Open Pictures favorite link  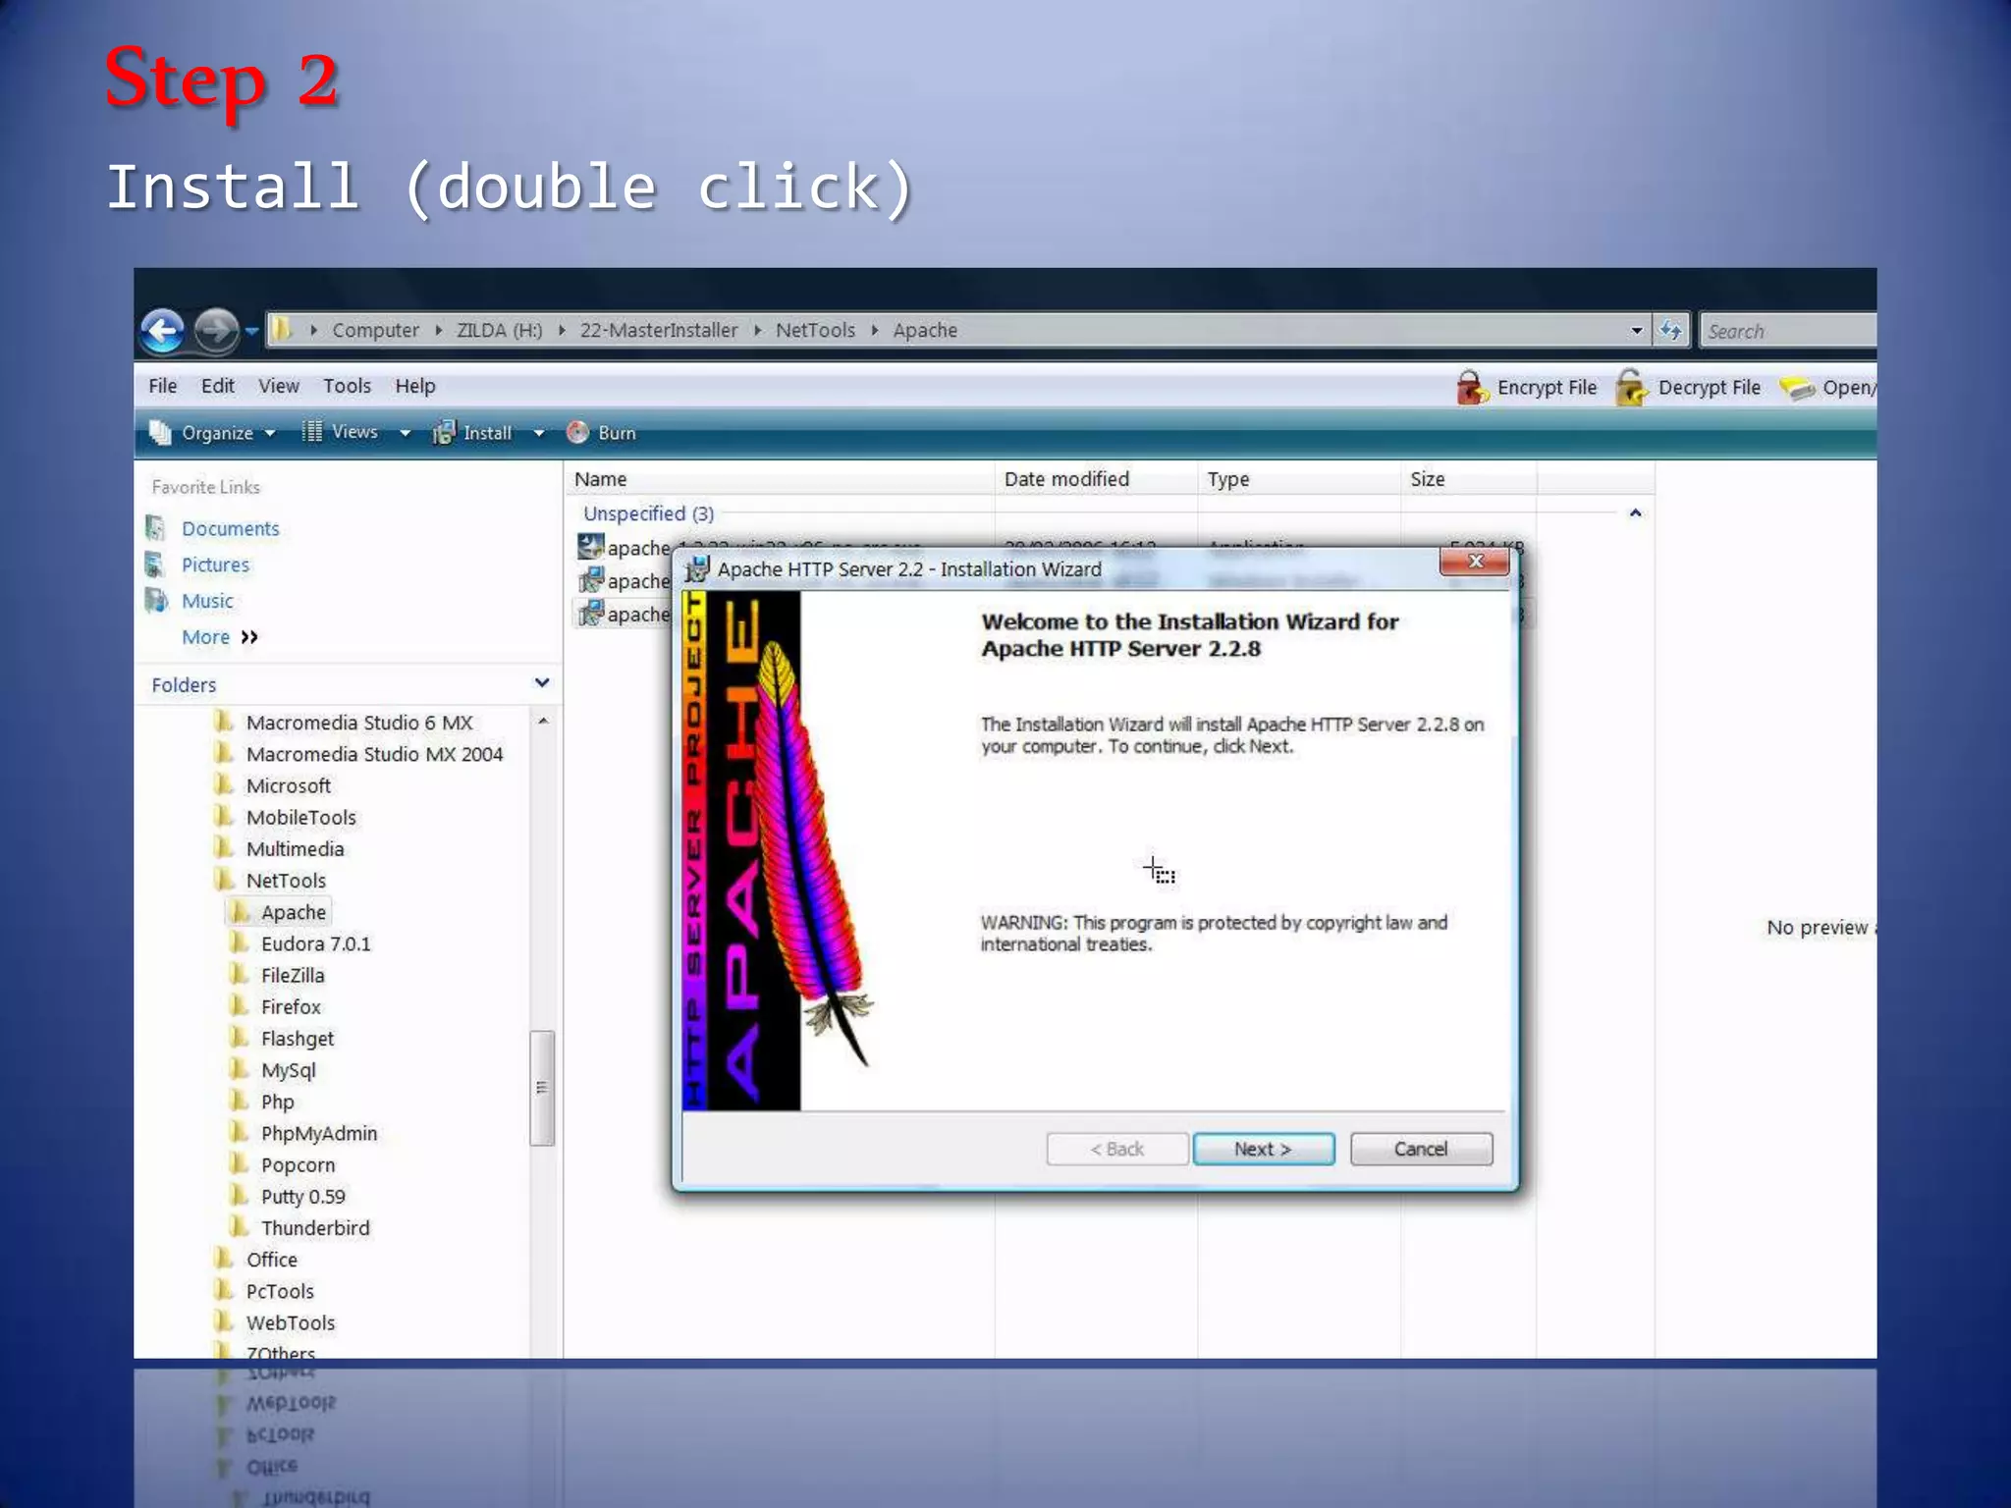[215, 565]
